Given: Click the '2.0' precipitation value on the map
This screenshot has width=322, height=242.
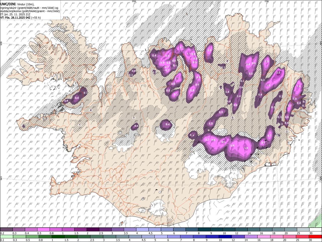Looking at the screenshot, I should (278, 73).
